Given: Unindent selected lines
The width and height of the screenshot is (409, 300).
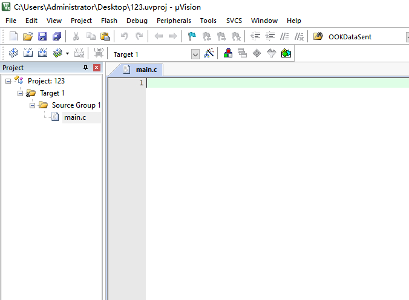Looking at the screenshot, I should 270,36.
